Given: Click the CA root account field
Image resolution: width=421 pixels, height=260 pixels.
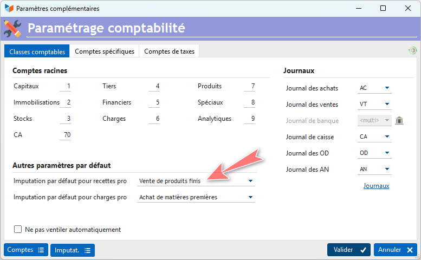Looking at the screenshot, I should point(65,135).
